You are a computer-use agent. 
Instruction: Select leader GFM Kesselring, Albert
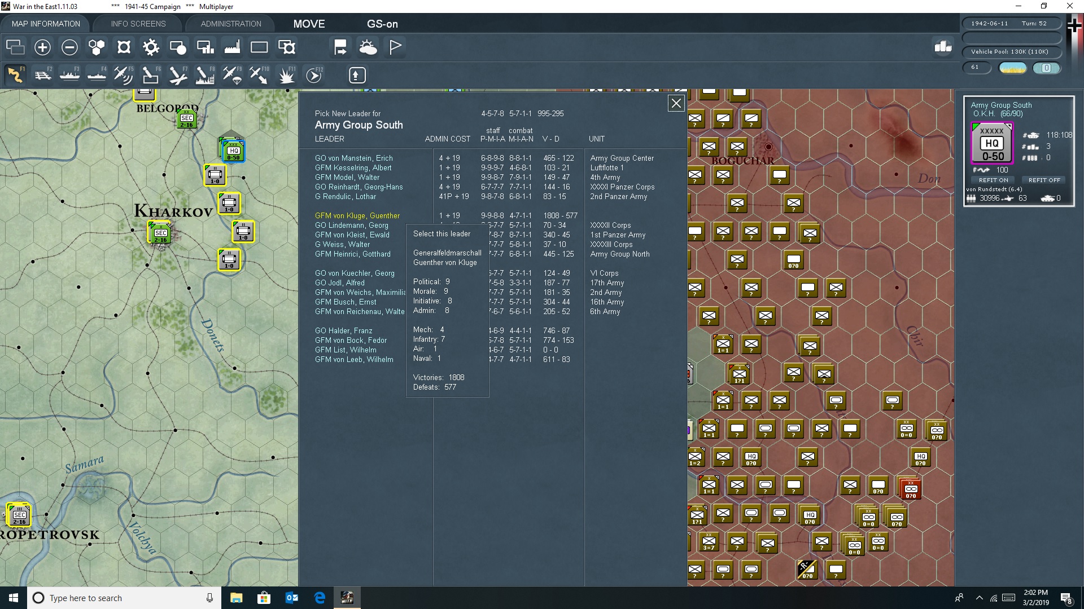click(x=353, y=167)
